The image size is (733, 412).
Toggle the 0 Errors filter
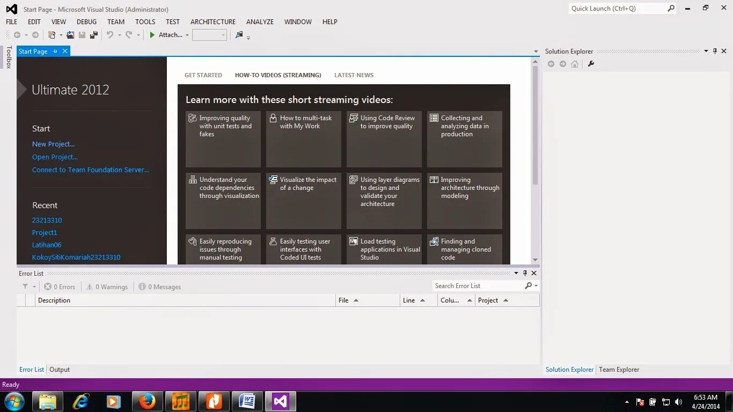point(60,287)
